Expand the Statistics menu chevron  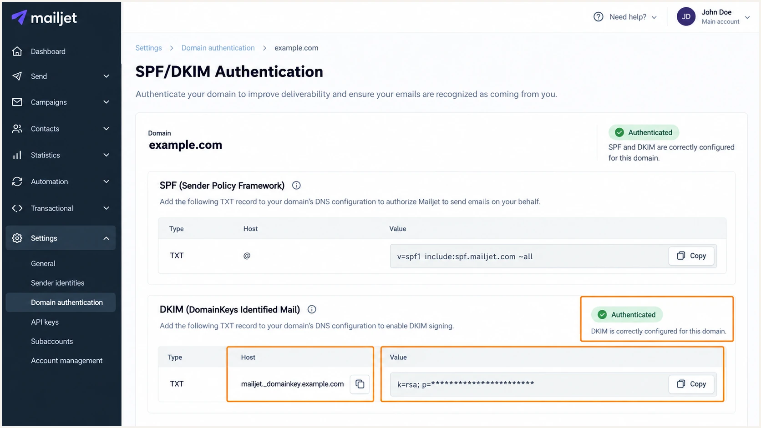[106, 155]
